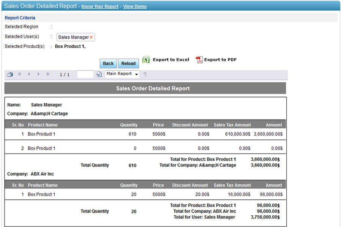Click go-to-page icon beside page box
341x227 pixels.
tap(99, 74)
